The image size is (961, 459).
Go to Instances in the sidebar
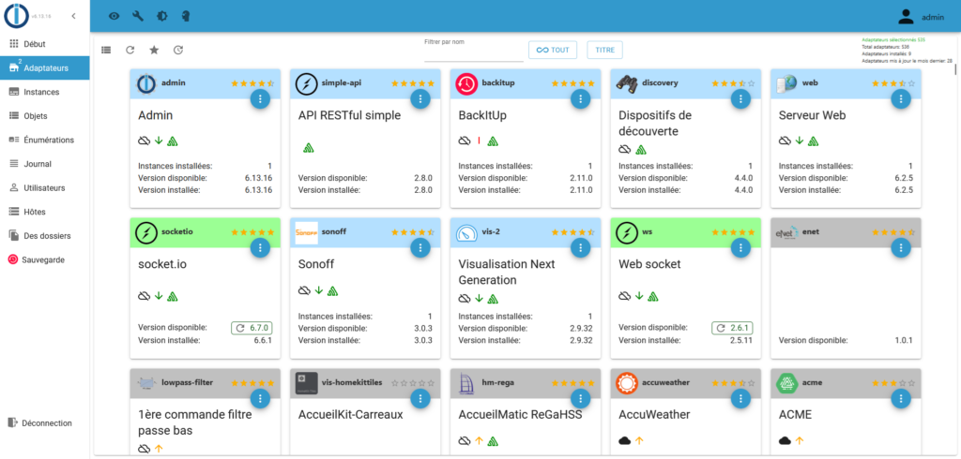(45, 92)
